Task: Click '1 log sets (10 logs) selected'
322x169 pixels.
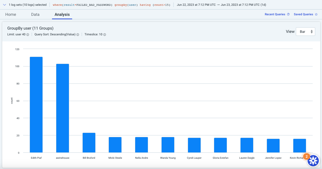Action: point(28,5)
